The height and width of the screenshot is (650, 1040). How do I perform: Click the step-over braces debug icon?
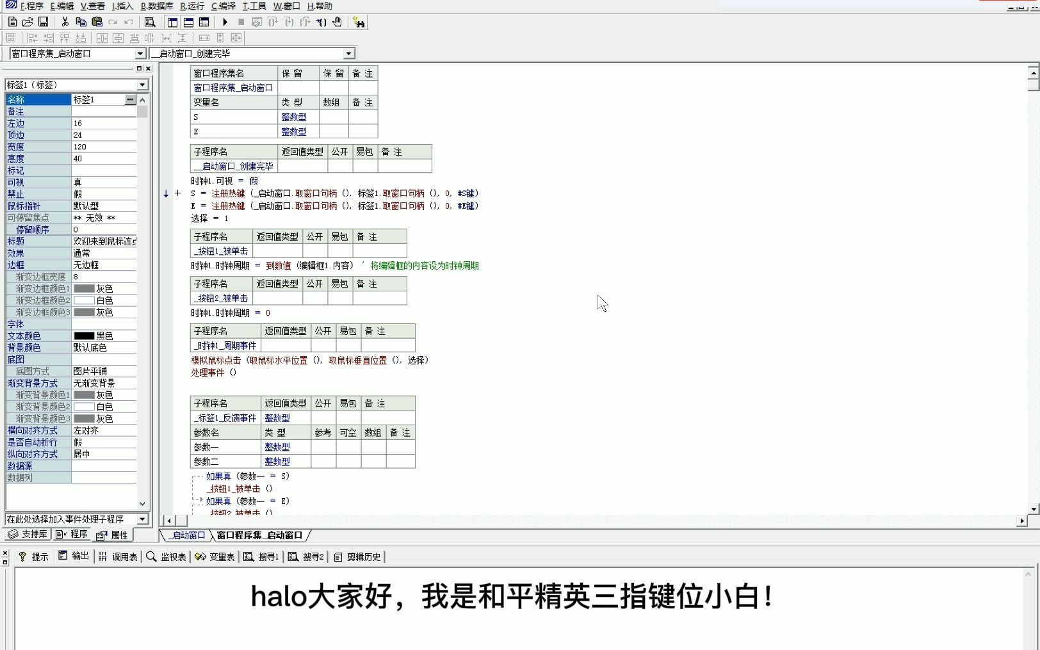(273, 22)
